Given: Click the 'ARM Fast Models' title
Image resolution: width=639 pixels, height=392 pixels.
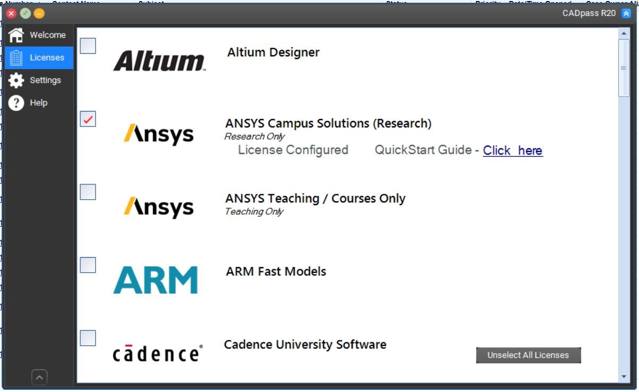Looking at the screenshot, I should pyautogui.click(x=276, y=271).
